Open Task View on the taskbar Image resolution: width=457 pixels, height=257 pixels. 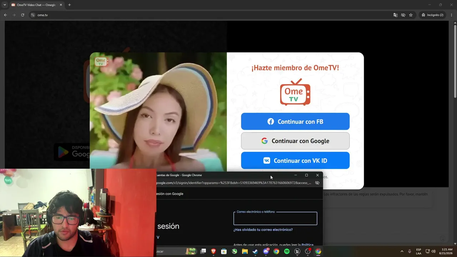point(204,251)
